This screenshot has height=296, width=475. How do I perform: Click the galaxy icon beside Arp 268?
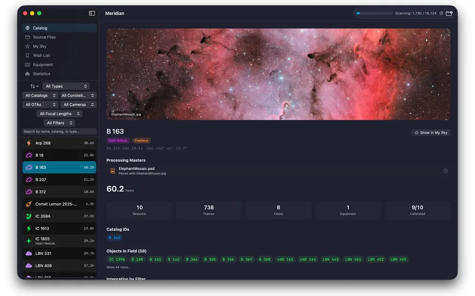click(29, 143)
